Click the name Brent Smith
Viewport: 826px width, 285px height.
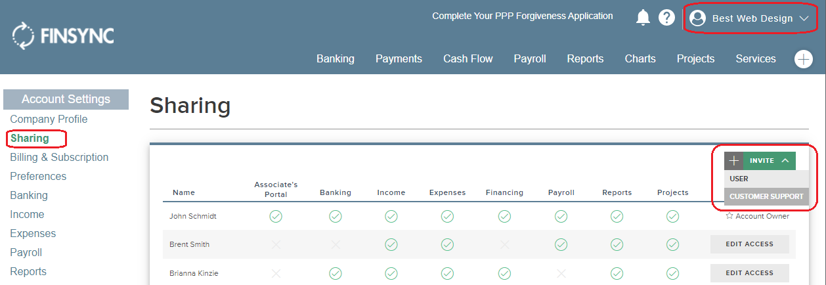(189, 244)
